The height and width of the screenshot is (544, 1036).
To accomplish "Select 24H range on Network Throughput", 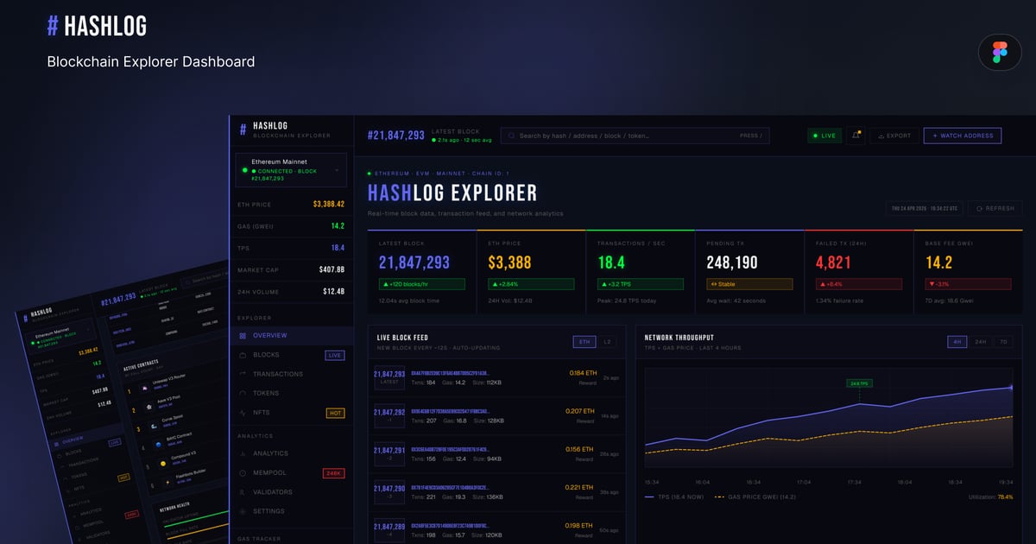I will coord(981,342).
